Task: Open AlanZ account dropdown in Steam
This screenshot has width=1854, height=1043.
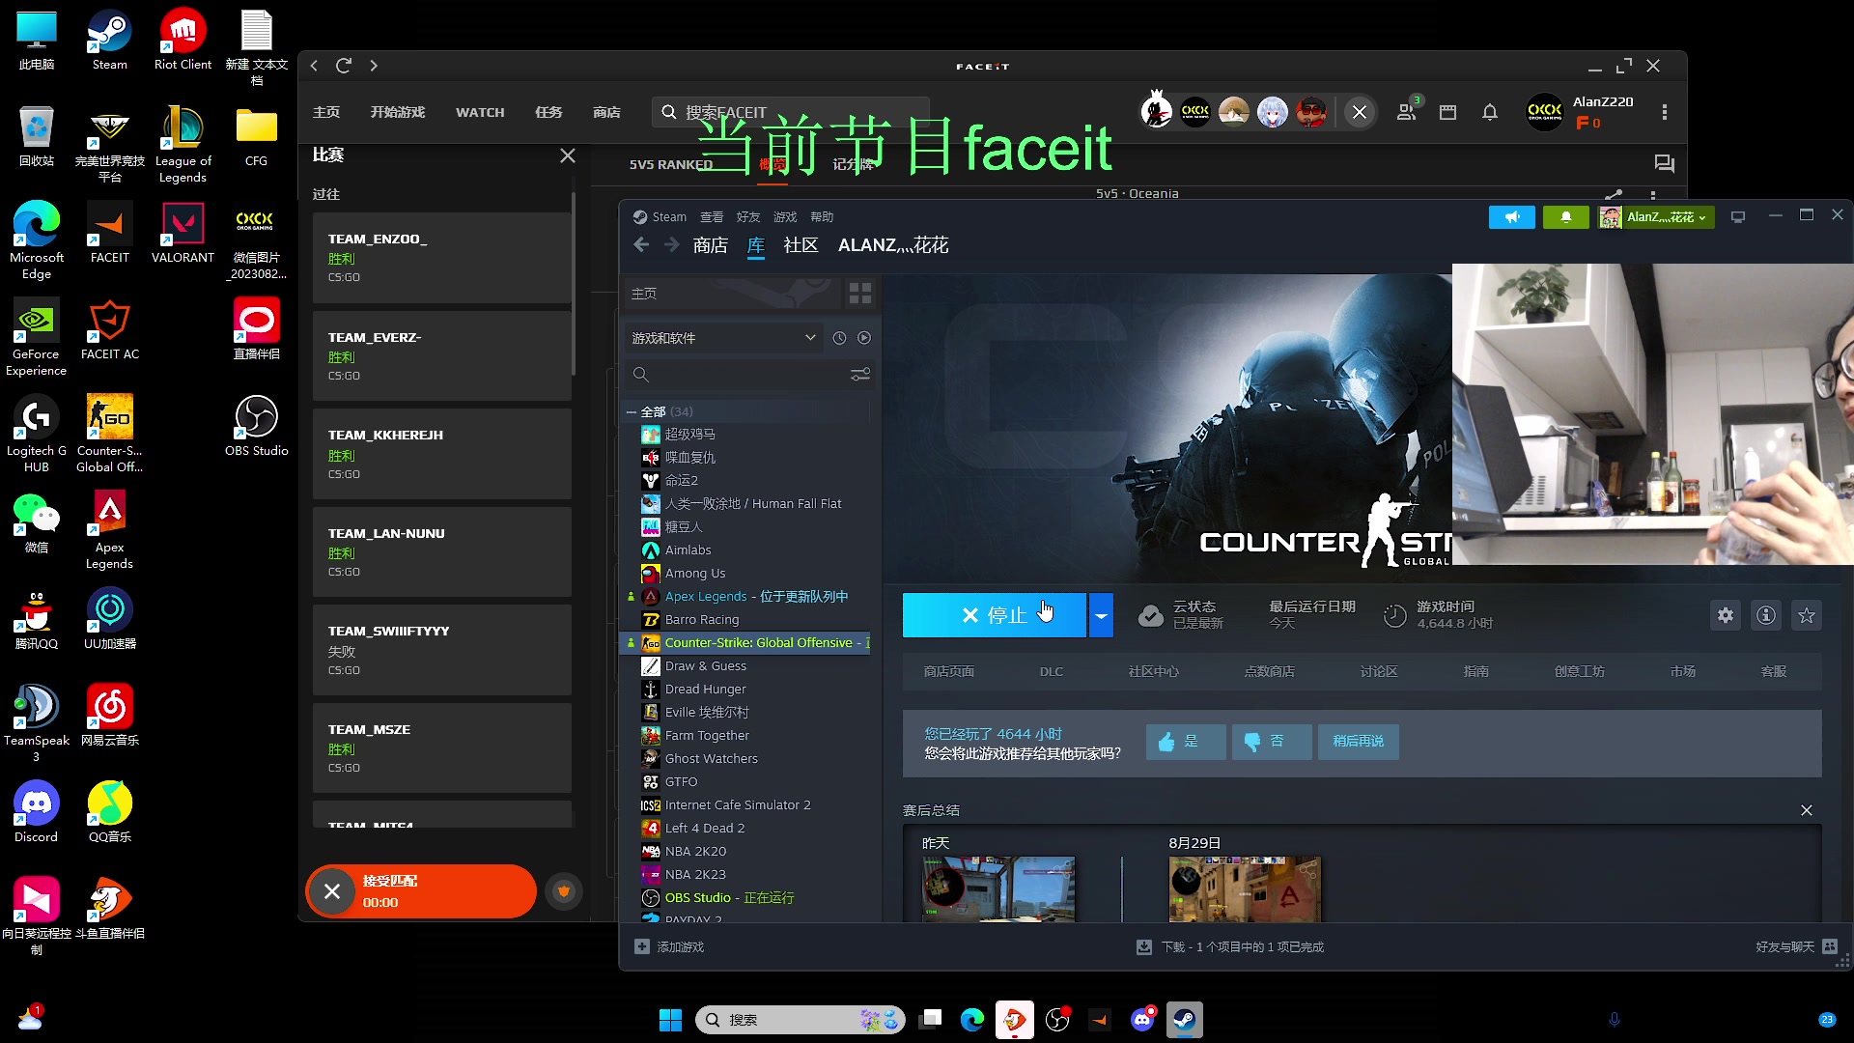Action: [x=1655, y=217]
